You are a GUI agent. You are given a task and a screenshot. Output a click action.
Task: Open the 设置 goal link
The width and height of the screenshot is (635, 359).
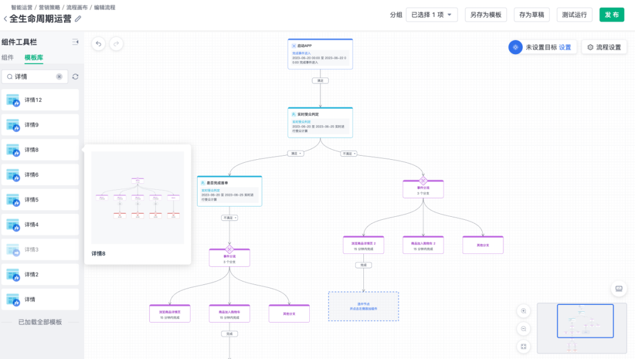pos(565,48)
